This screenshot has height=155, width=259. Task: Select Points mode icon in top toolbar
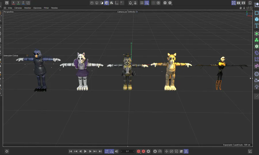[92, 3]
